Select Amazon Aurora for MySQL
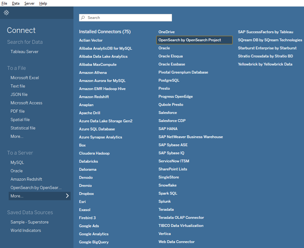 (x=102, y=81)
